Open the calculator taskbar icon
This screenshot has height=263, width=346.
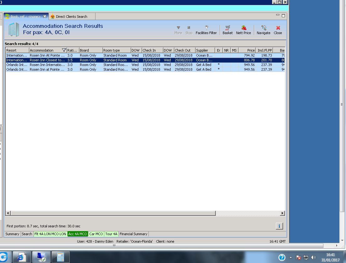[60, 257]
